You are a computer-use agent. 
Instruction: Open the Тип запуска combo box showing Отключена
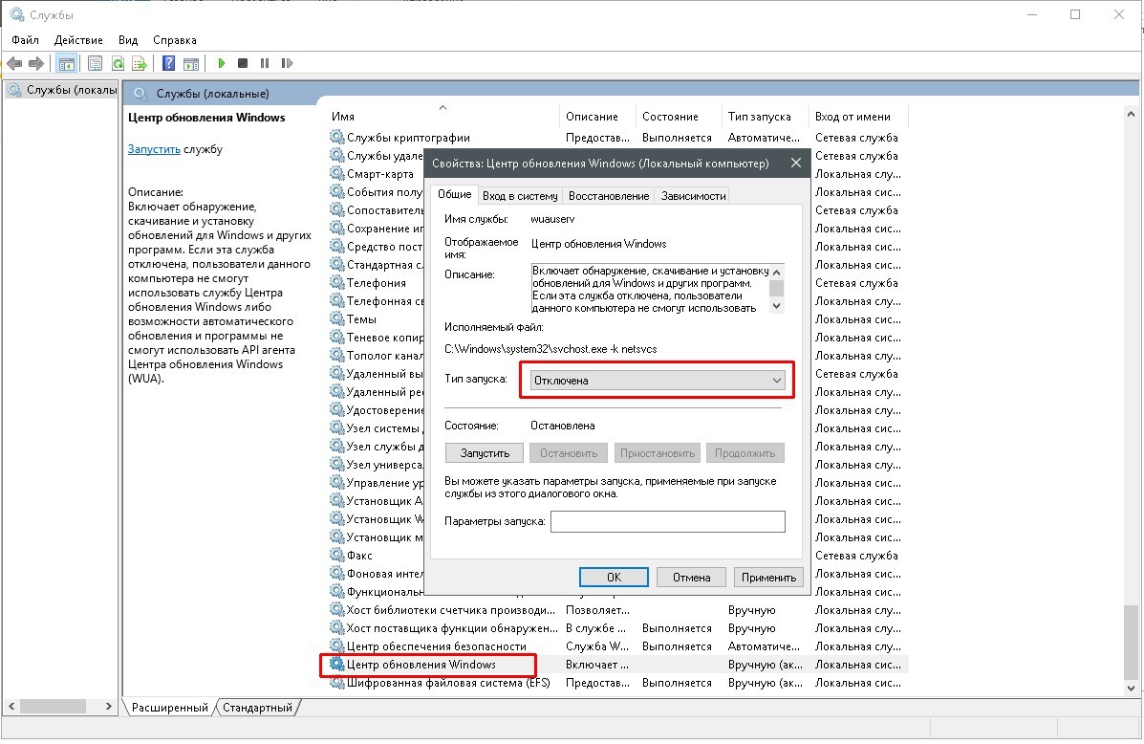658,381
